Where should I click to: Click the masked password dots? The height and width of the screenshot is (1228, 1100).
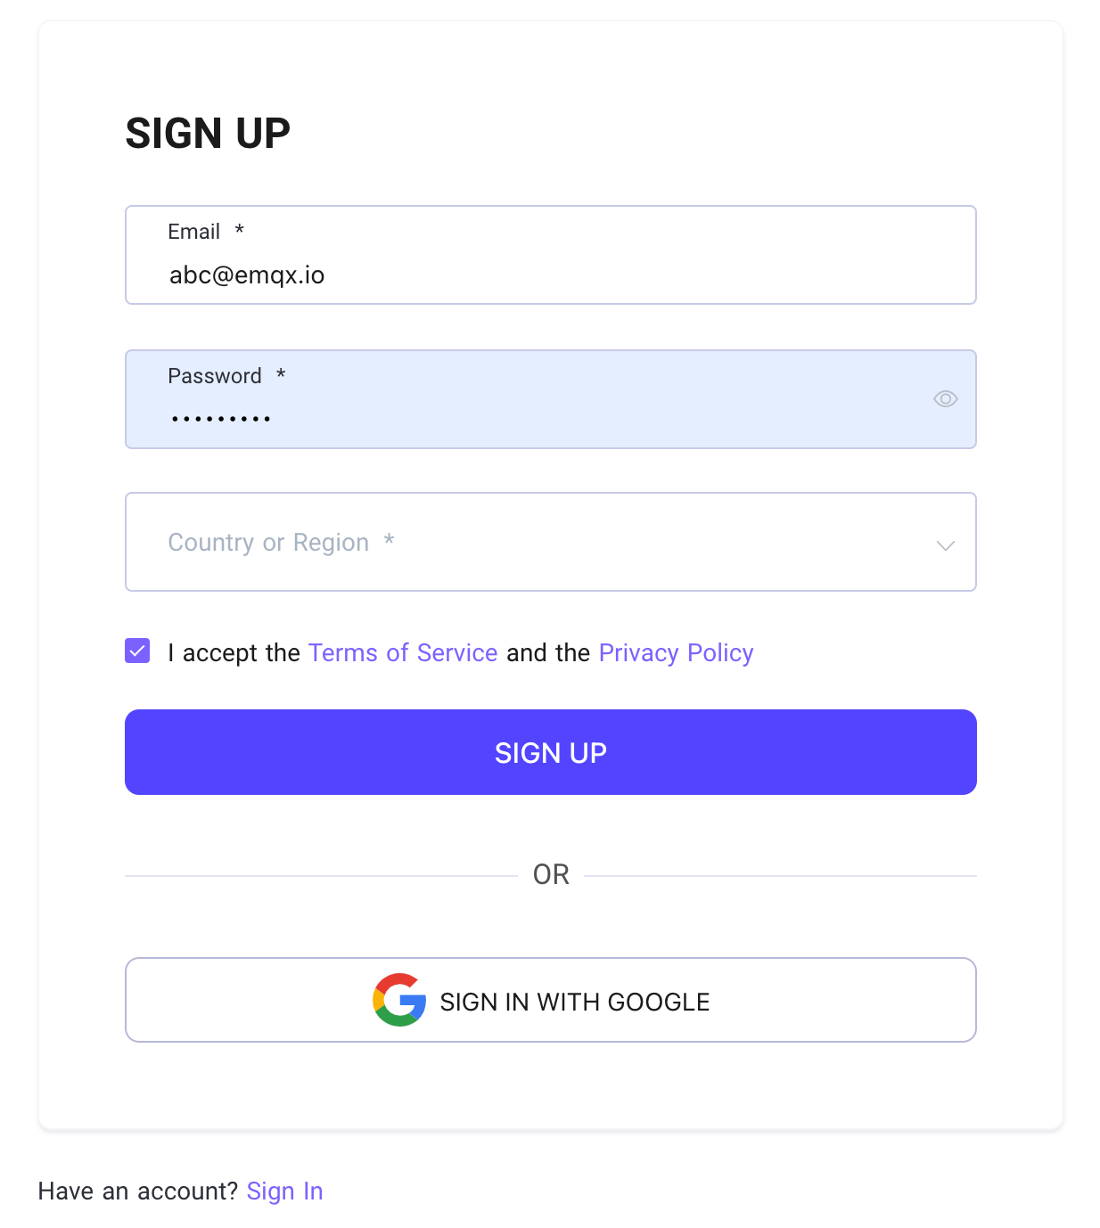click(x=220, y=419)
